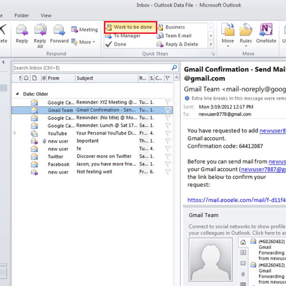Run the Reply & Delete quick step
Viewport: 286px width, 286px height.
(x=177, y=44)
